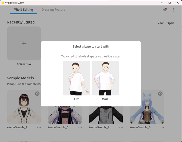This screenshot has width=182, height=142.
Task: Switch to the VRoid Editing tab
Action: coord(24,10)
